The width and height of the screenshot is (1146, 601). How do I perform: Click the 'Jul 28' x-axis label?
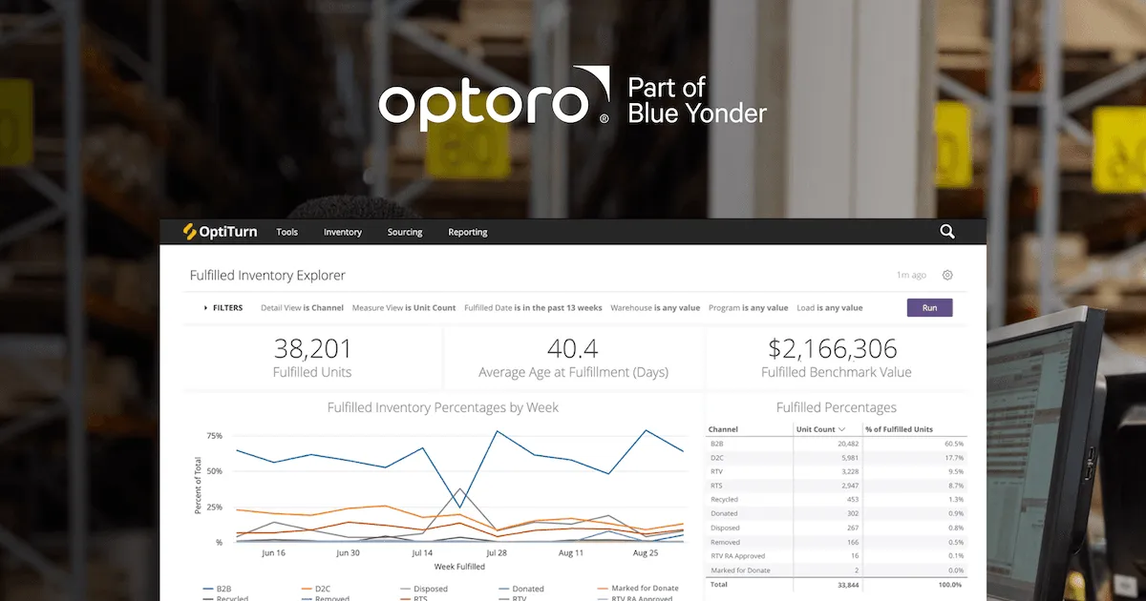[x=497, y=552]
